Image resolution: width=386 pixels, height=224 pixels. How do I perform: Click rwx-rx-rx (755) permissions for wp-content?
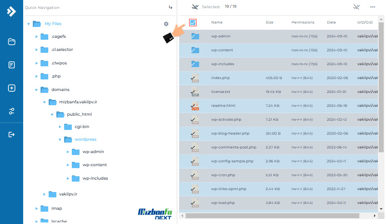tap(304, 50)
